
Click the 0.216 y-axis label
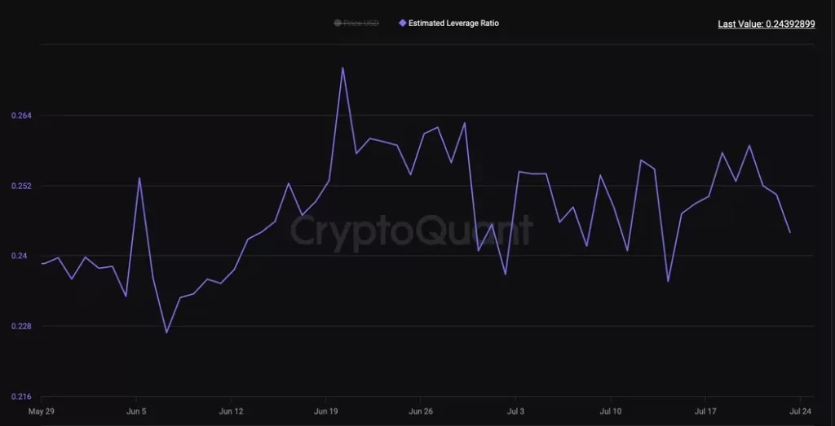(20, 397)
